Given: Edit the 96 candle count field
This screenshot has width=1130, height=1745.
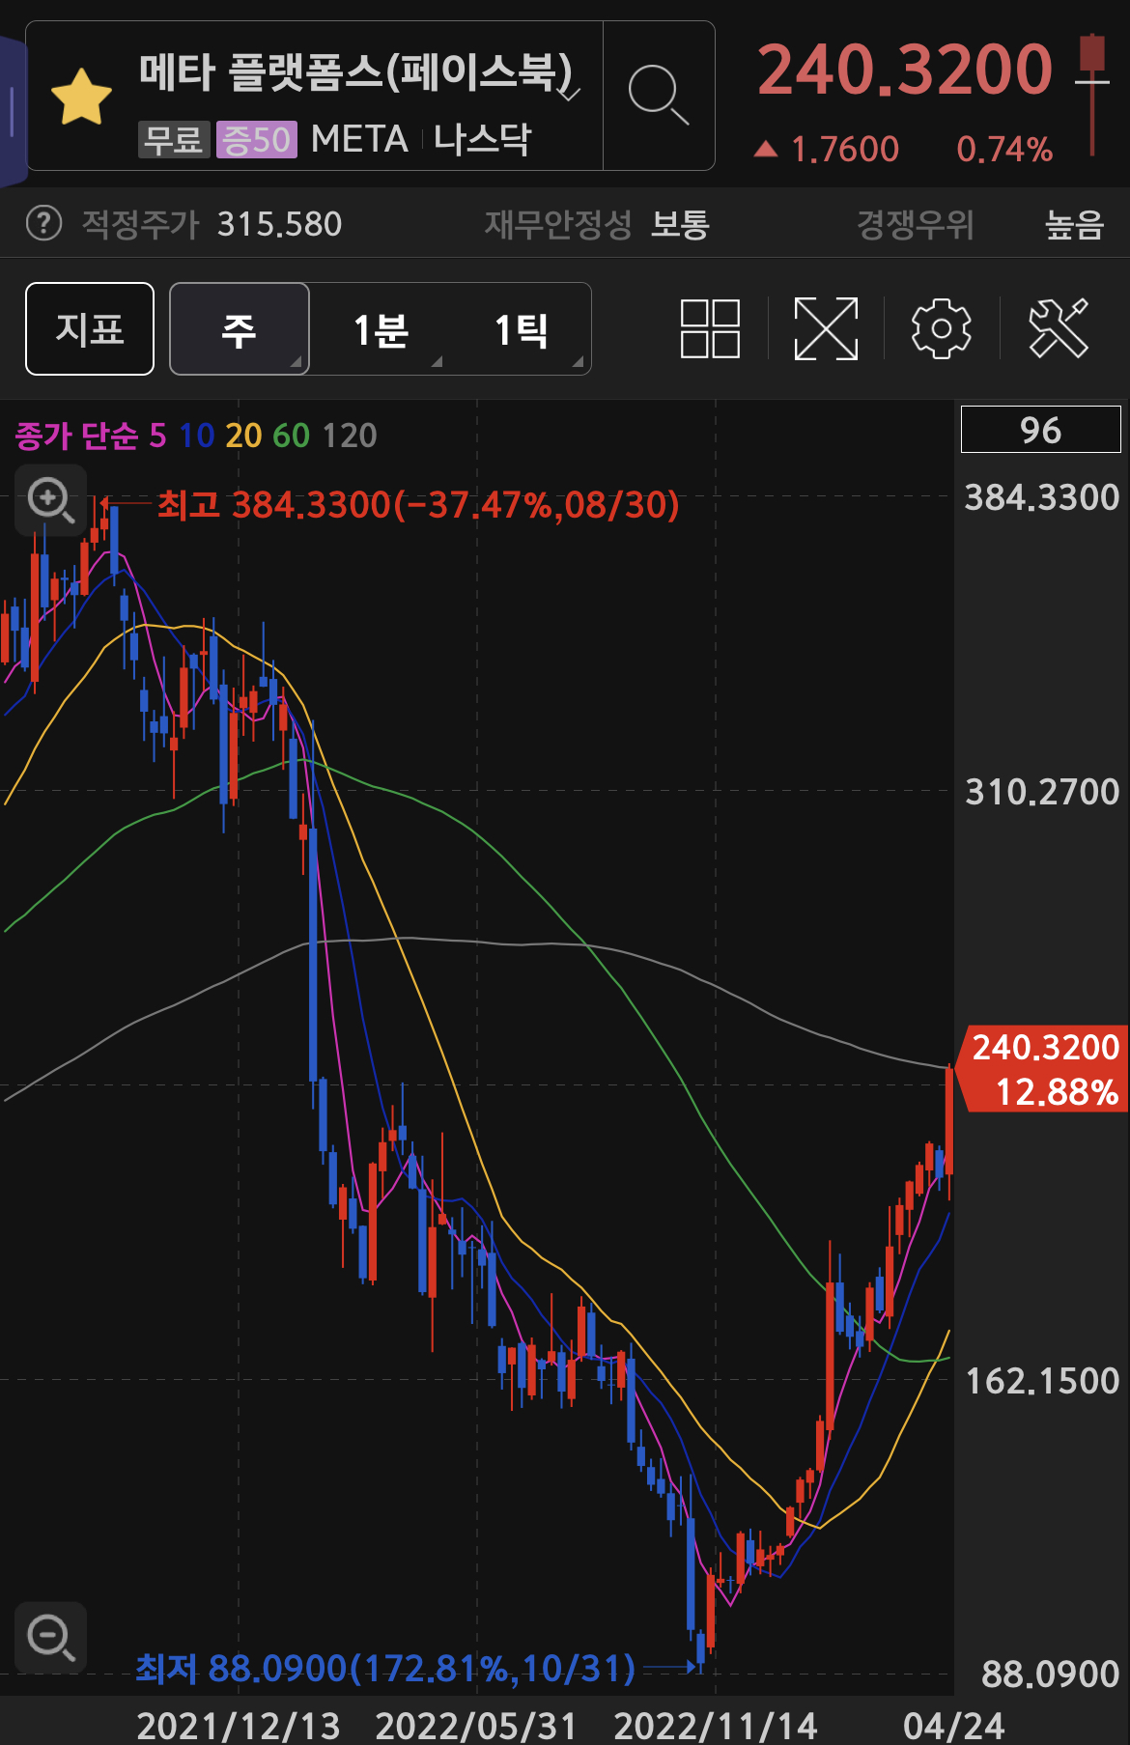Looking at the screenshot, I should point(1041,430).
